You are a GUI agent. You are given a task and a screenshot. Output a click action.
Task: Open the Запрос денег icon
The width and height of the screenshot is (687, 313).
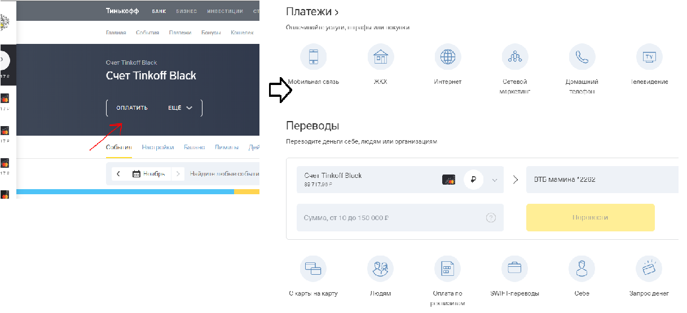649,269
